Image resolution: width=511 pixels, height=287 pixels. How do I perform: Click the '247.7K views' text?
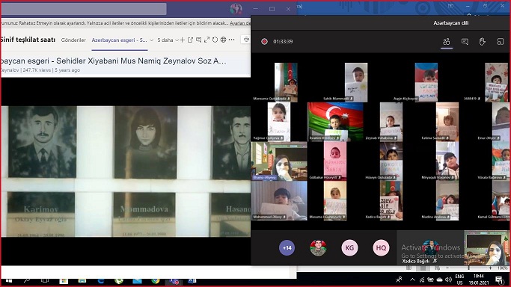coord(37,70)
